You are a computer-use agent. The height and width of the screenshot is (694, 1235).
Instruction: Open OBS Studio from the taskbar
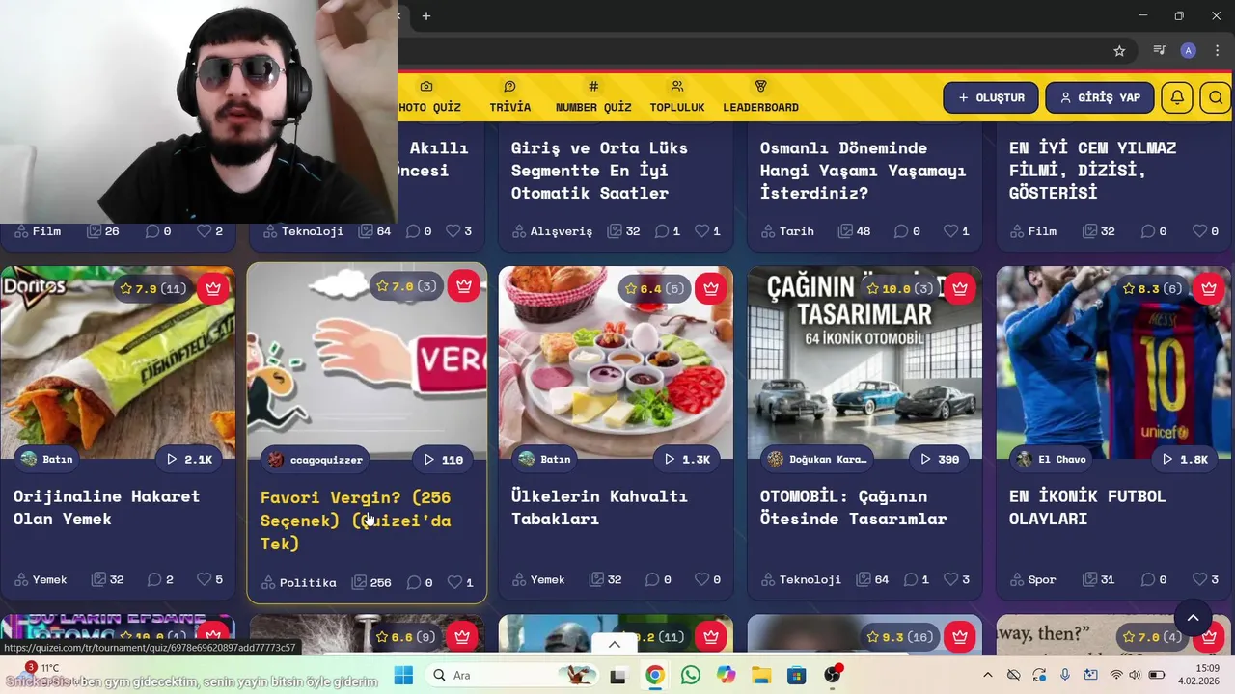click(x=833, y=675)
